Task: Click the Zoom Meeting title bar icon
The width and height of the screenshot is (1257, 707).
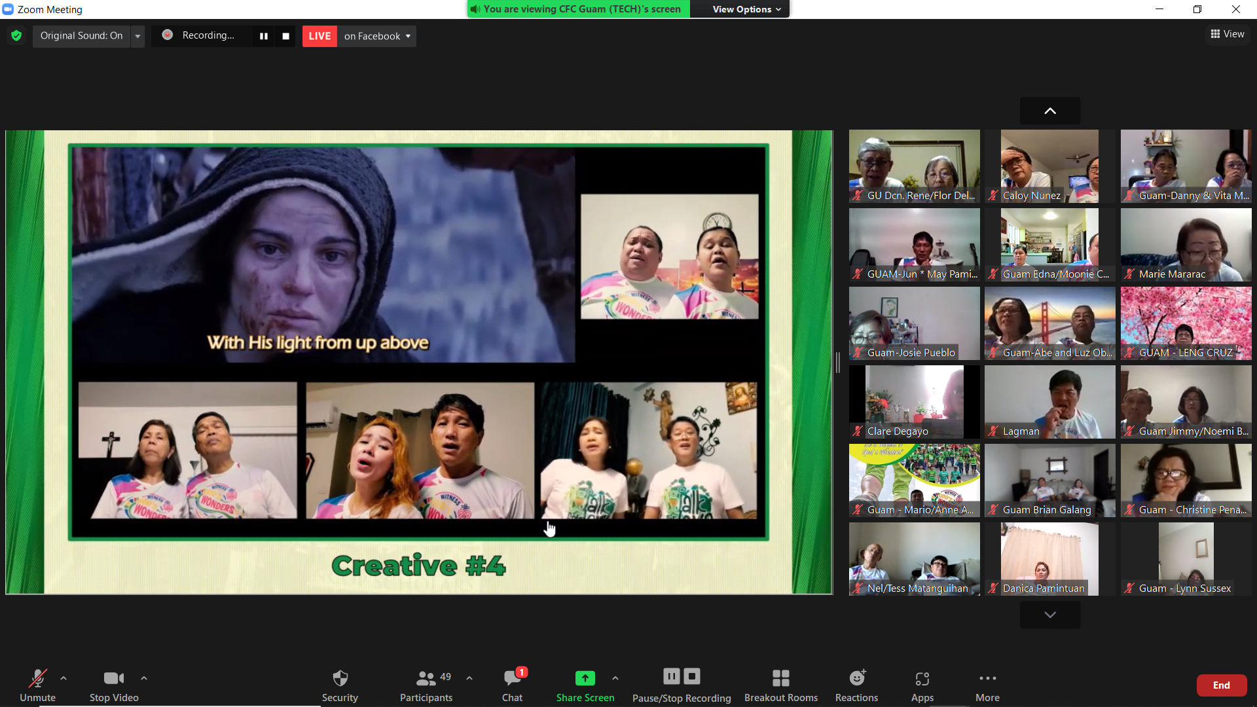Action: click(8, 9)
